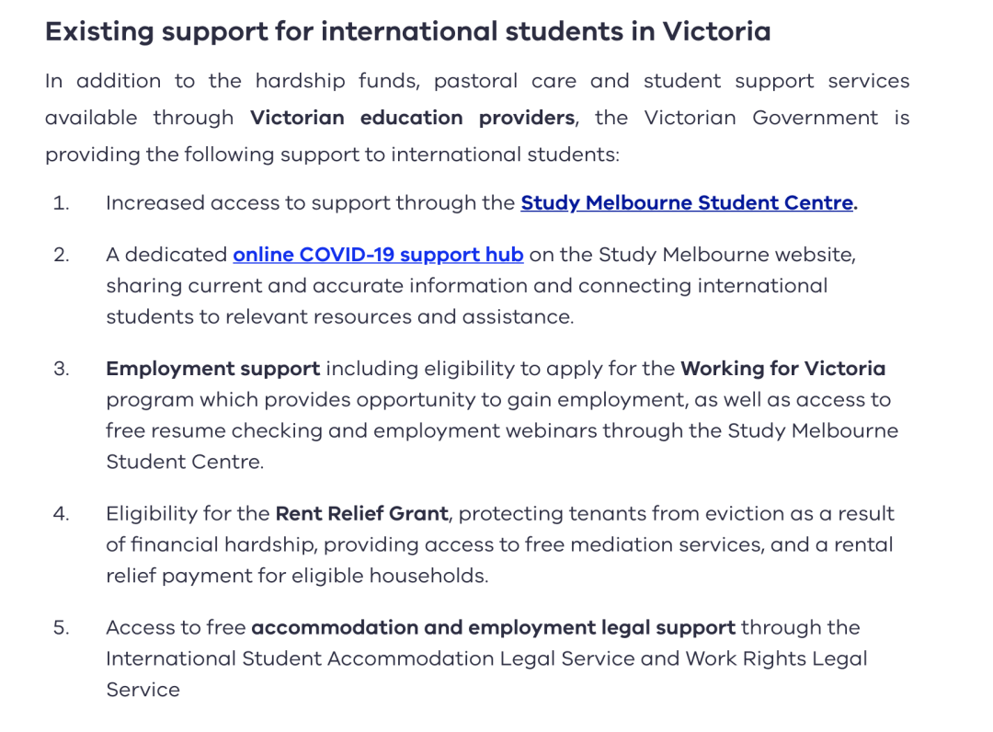Image resolution: width=993 pixels, height=732 pixels.
Task: Click the 'Existing support for international students' heading
Action: pos(408,31)
